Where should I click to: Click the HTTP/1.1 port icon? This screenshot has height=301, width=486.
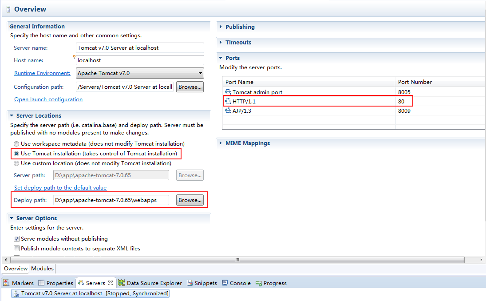tap(228, 101)
